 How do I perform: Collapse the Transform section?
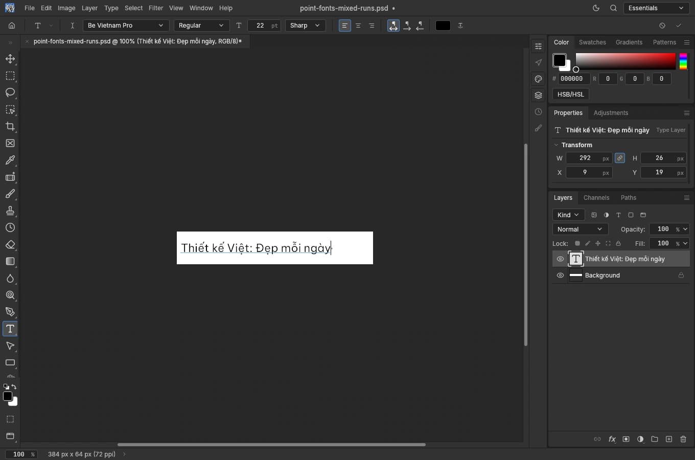(557, 145)
